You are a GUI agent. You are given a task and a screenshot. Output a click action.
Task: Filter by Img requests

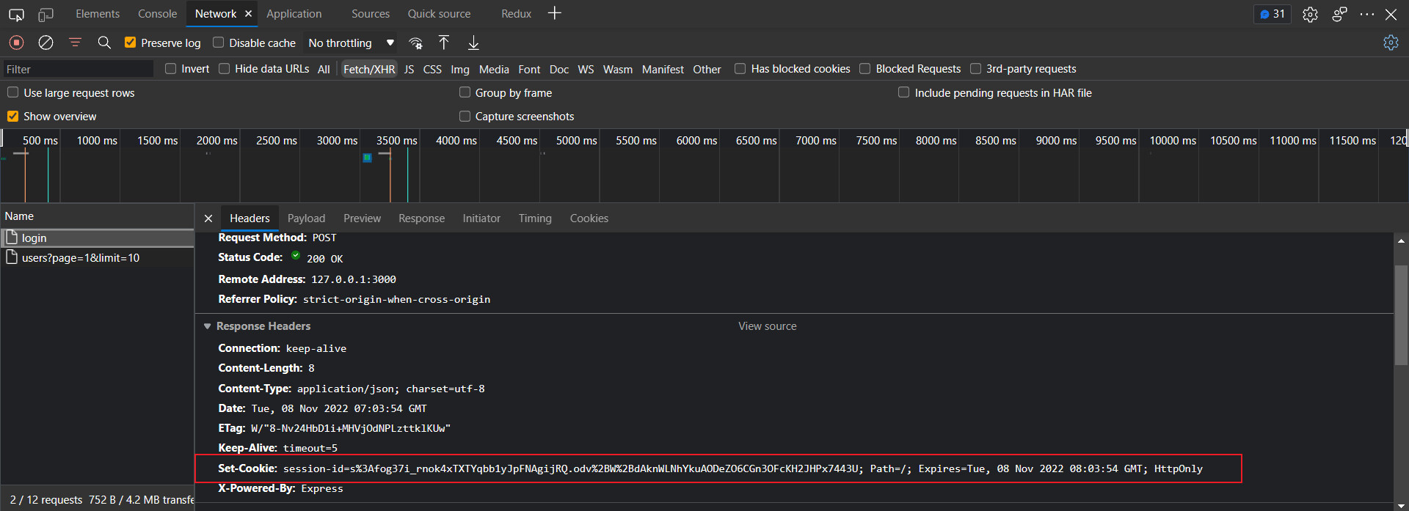click(x=460, y=70)
